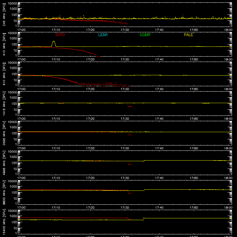Click the 100 tick label of 610 MHz plot
Image resolution: width=237 pixels, height=237 pixels.
click(14, 74)
